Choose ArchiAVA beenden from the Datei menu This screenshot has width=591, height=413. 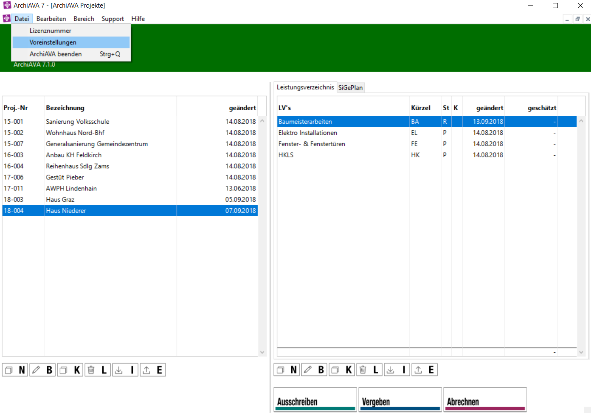tap(71, 54)
